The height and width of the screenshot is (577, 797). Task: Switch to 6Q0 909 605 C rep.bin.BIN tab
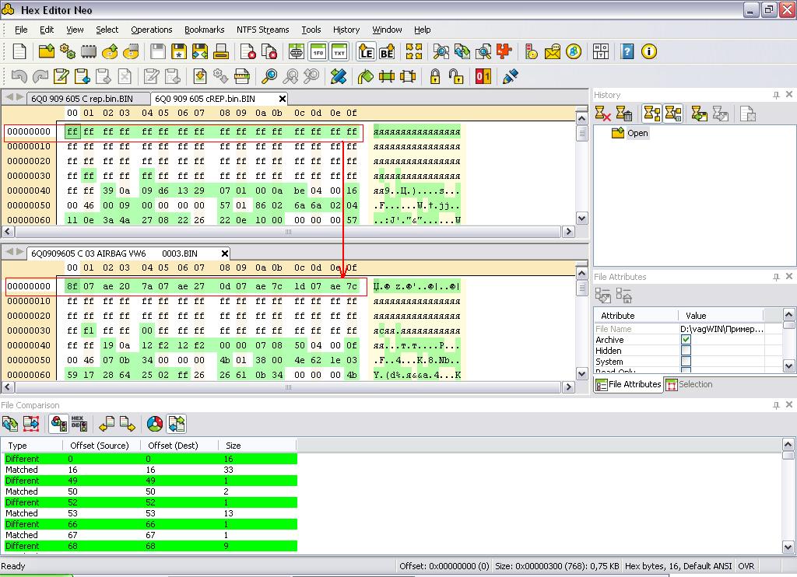81,99
